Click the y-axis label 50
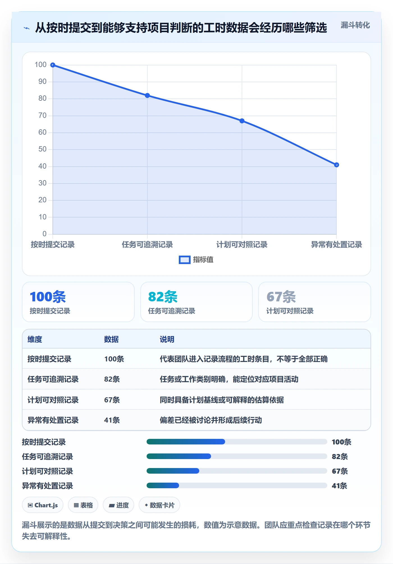 pos(42,149)
